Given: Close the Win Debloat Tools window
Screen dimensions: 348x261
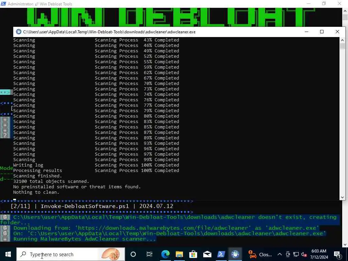Looking at the screenshot, I should [340, 3].
